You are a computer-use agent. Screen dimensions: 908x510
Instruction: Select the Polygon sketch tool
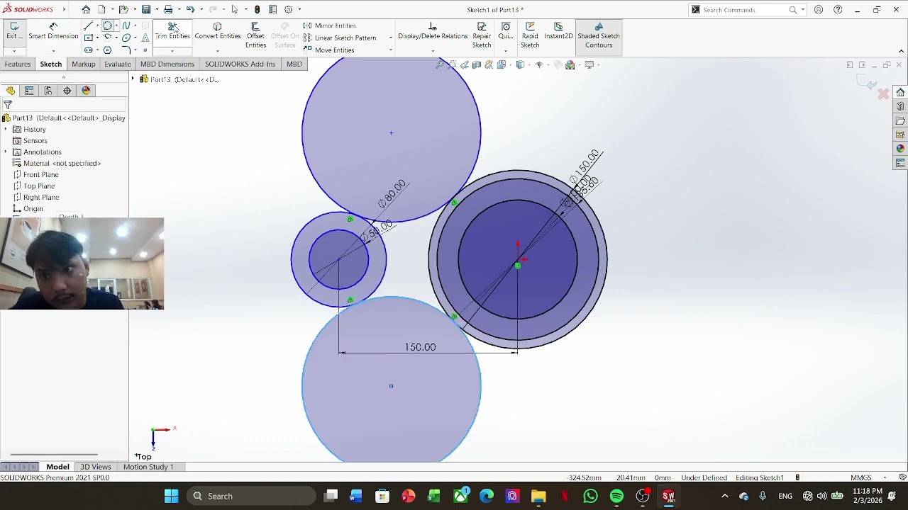108,50
